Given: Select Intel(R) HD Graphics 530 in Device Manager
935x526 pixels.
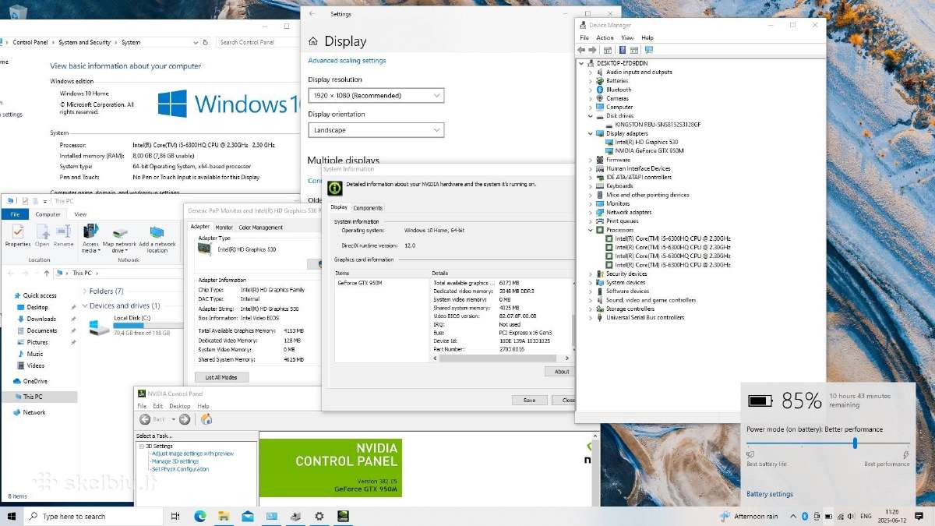Looking at the screenshot, I should click(x=647, y=142).
